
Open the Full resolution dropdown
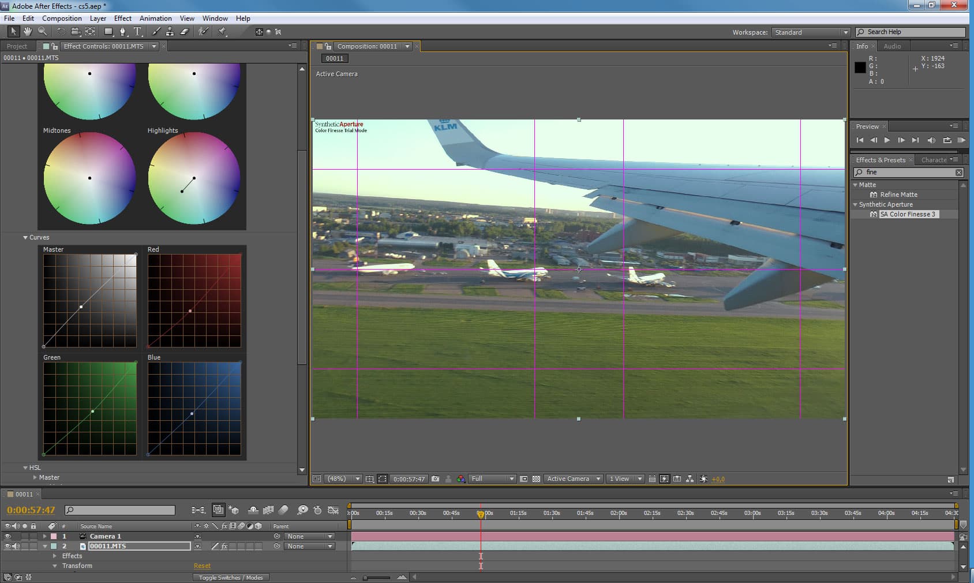click(x=493, y=479)
